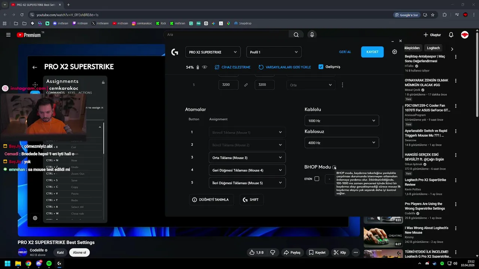This screenshot has width=479, height=269.
Task: Click the Klip scissors button
Action: point(340,253)
